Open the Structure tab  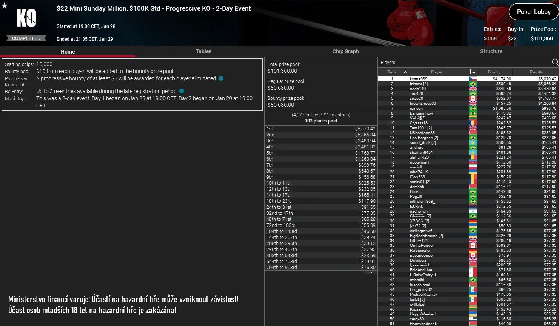491,51
